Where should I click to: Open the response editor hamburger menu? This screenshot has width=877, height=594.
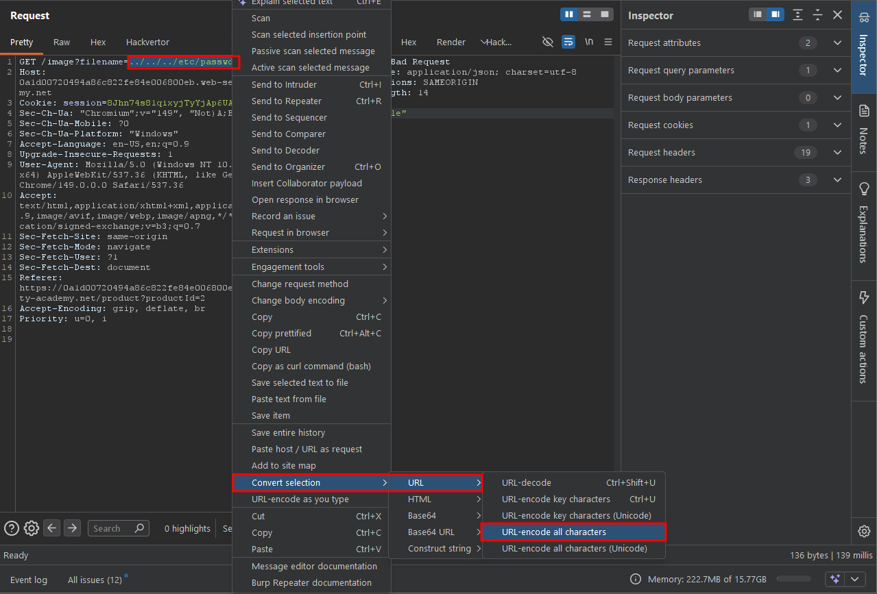pos(608,42)
